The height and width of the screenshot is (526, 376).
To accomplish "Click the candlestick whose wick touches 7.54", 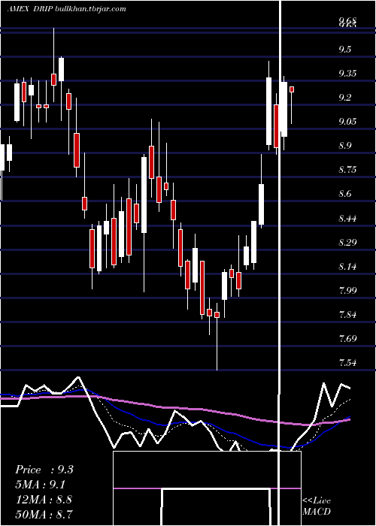I will pos(217,335).
